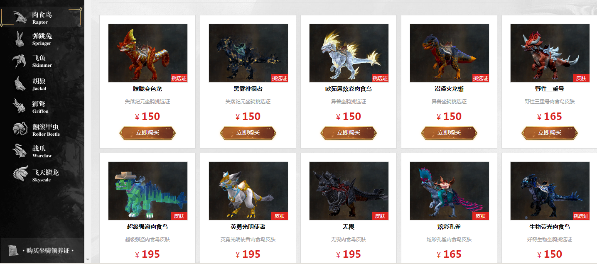This screenshot has width=597, height=264.
Task: Select the Jackal head icon
Action: pos(20,83)
